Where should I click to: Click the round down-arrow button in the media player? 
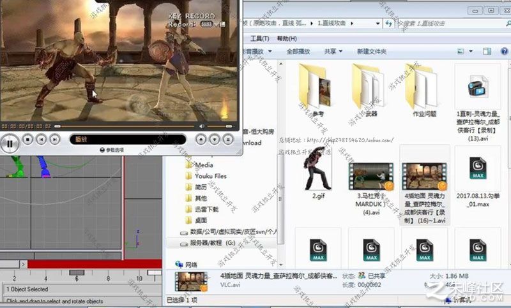215,140
